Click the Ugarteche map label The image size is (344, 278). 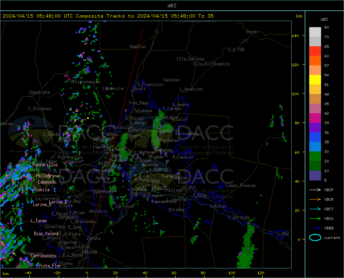pyautogui.click(x=103, y=192)
